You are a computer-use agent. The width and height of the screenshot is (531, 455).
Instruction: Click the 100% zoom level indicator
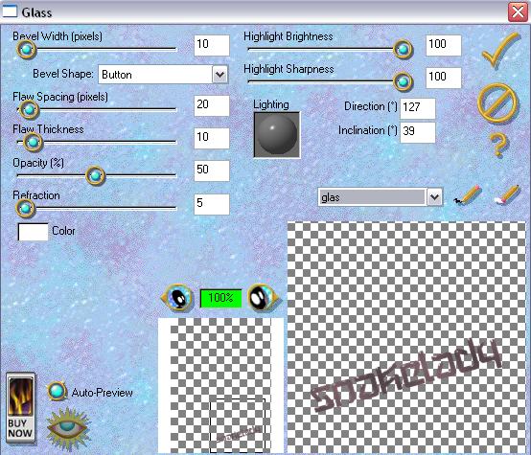pyautogui.click(x=220, y=298)
